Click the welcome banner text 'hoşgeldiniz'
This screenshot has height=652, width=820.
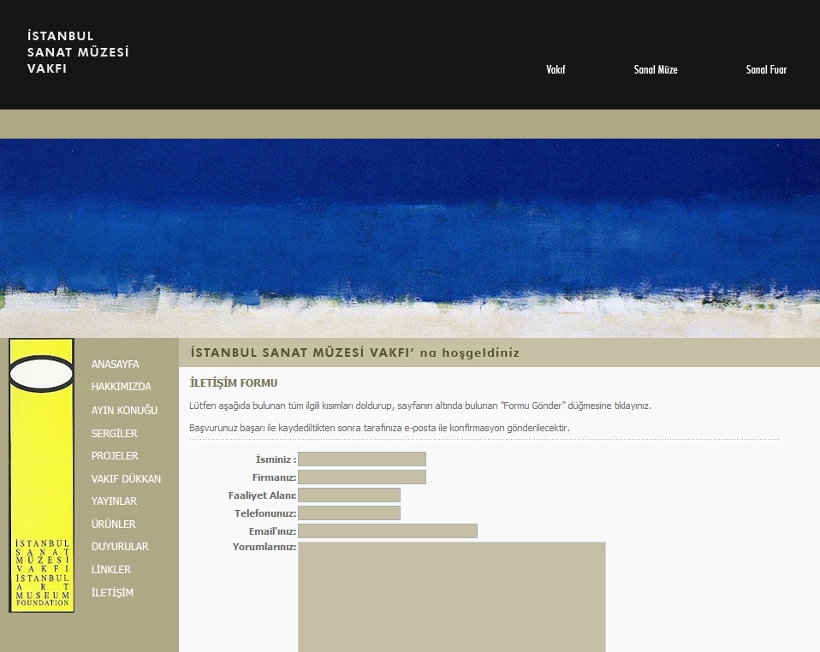pyautogui.click(x=480, y=353)
